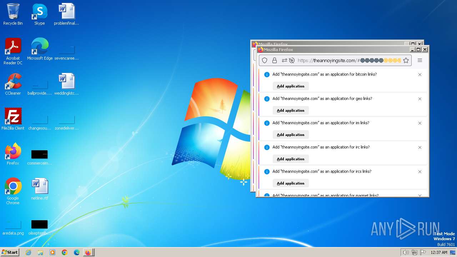The width and height of the screenshot is (457, 257).
Task: Open Windows Media Player from taskbar
Action: coord(52,252)
